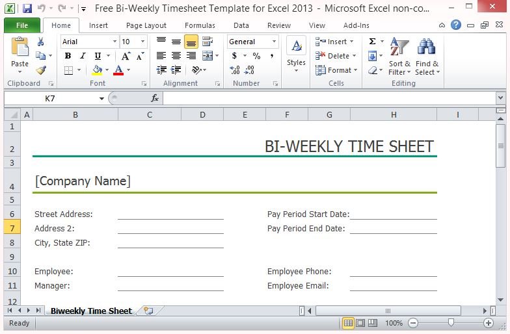Click Merge & Center icon
This screenshot has width=510, height=334.
[x=208, y=56]
